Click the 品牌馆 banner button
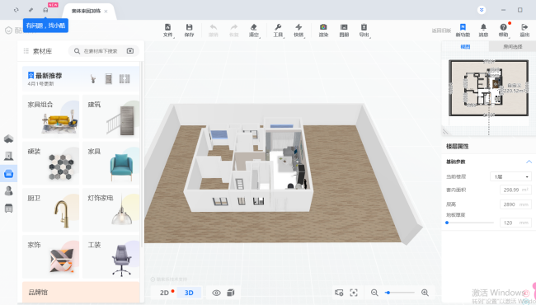 81,292
